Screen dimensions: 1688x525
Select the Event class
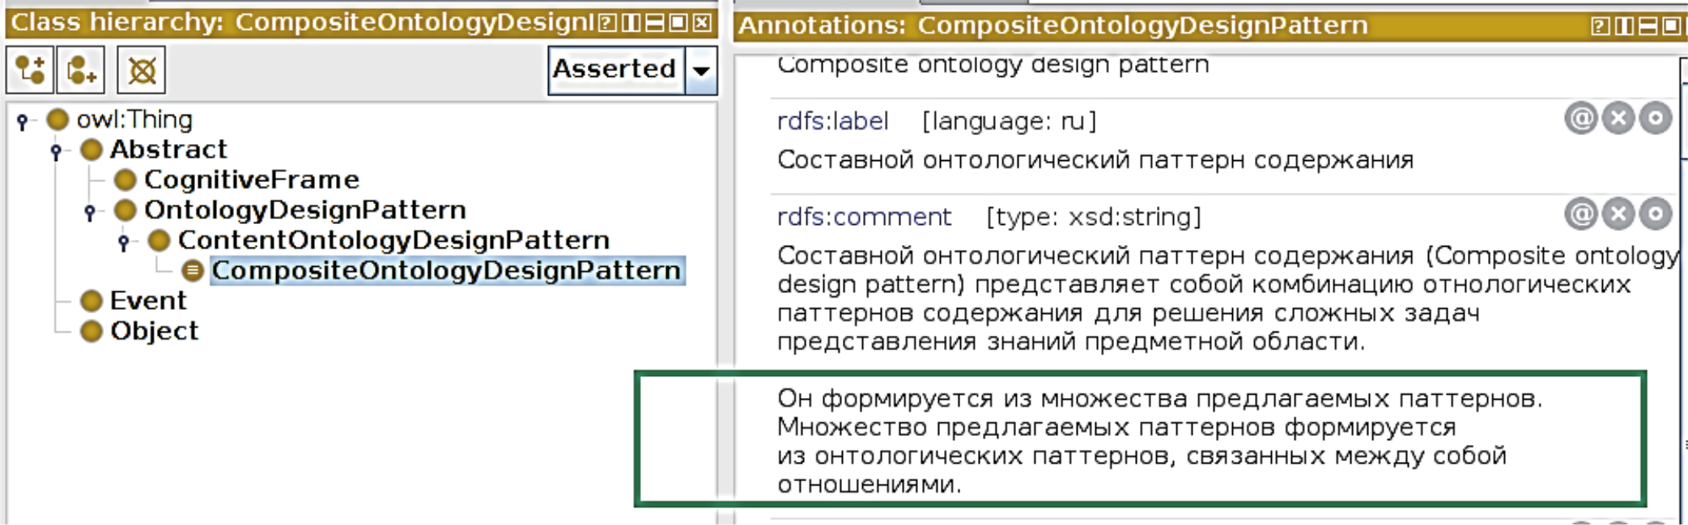(x=148, y=301)
